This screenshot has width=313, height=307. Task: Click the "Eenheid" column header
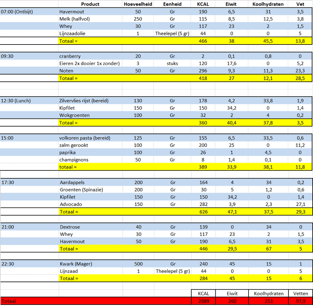[172, 4]
